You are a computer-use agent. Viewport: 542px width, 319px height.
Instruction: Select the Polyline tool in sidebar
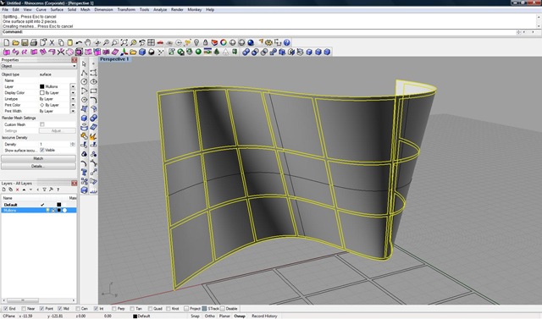pyautogui.click(x=84, y=73)
